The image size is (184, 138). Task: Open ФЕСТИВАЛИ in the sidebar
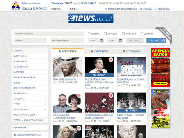(x=30, y=127)
